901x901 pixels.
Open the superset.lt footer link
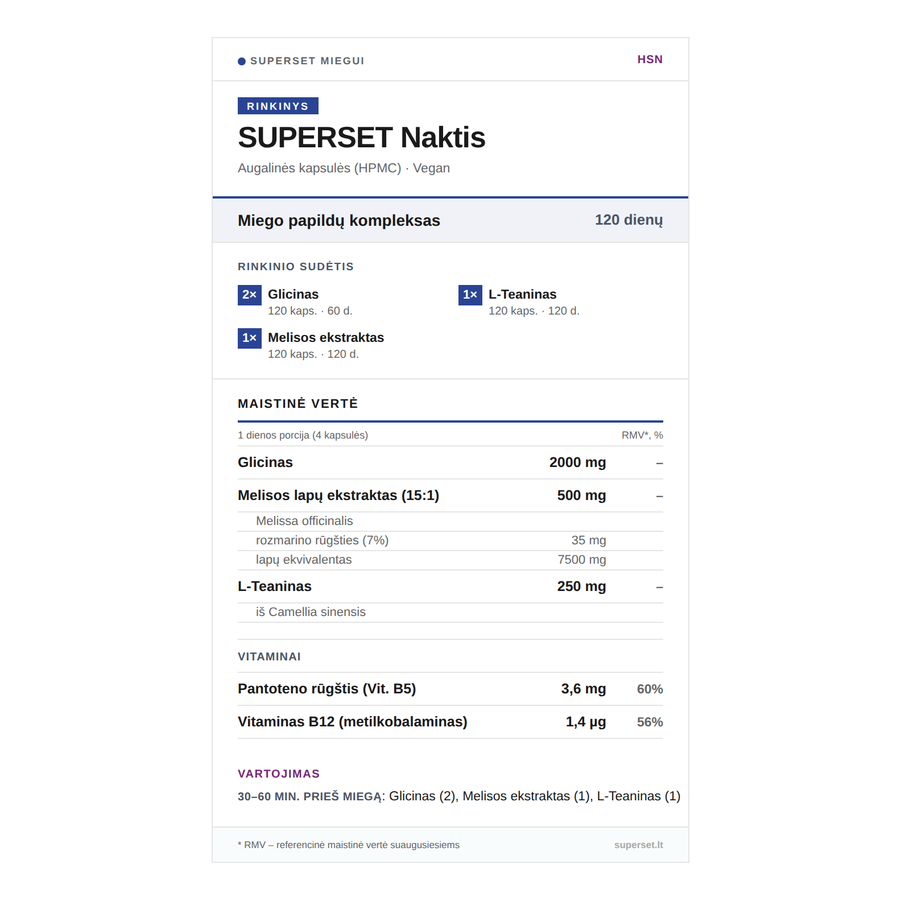[x=638, y=845]
